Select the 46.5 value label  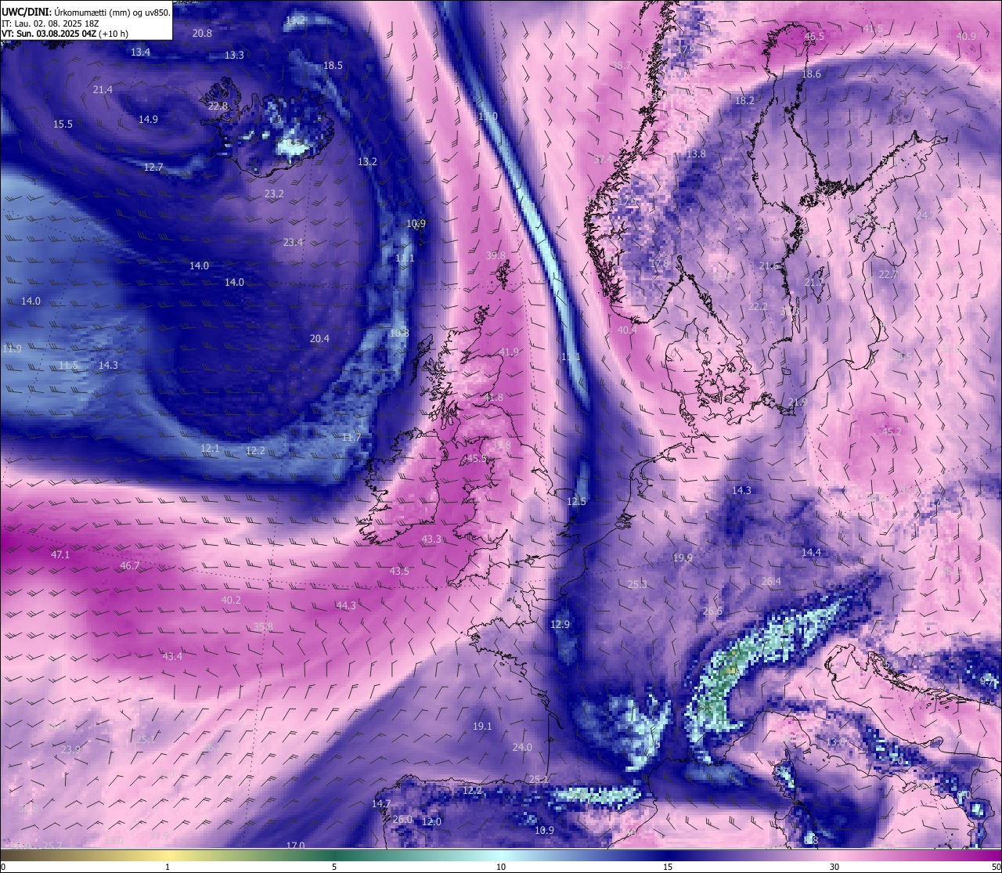(x=814, y=36)
